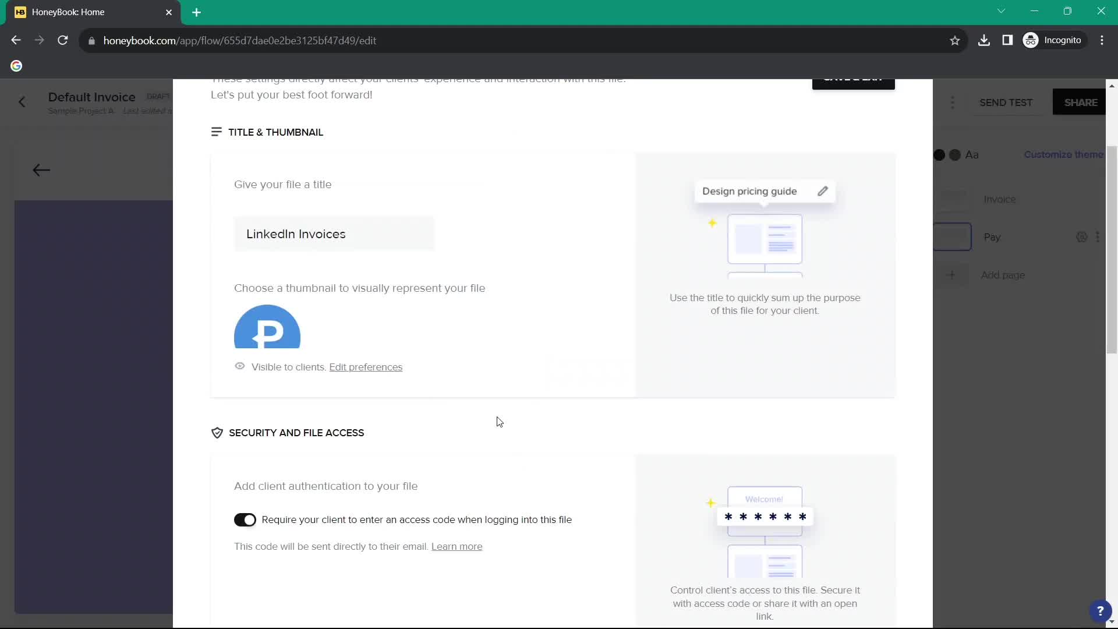This screenshot has width=1118, height=629.
Task: Click the vertical ellipsis menu icon
Action: pyautogui.click(x=952, y=102)
